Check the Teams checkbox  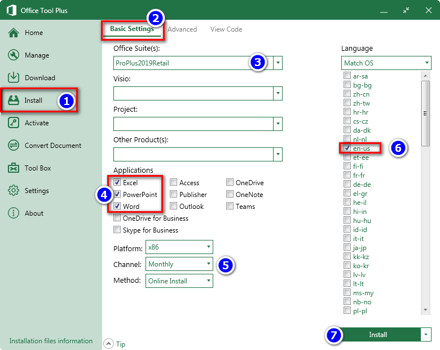230,206
